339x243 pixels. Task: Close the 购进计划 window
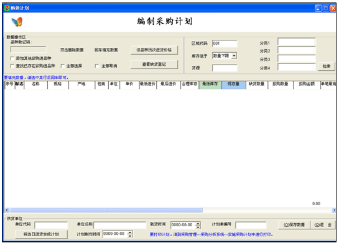coord(333,8)
